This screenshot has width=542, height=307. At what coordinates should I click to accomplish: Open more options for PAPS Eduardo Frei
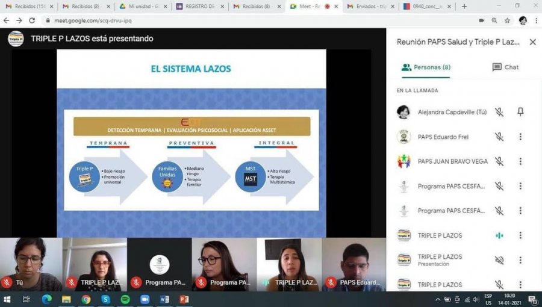pos(520,137)
